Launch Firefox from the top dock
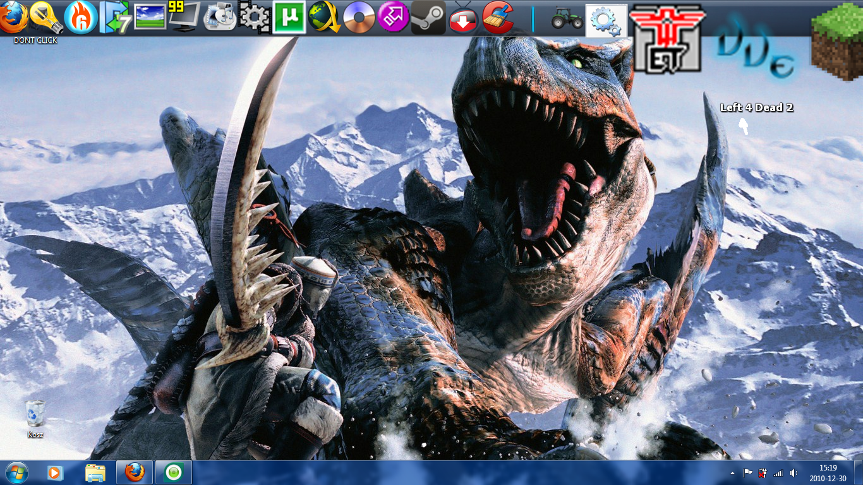863x485 pixels. (x=13, y=18)
